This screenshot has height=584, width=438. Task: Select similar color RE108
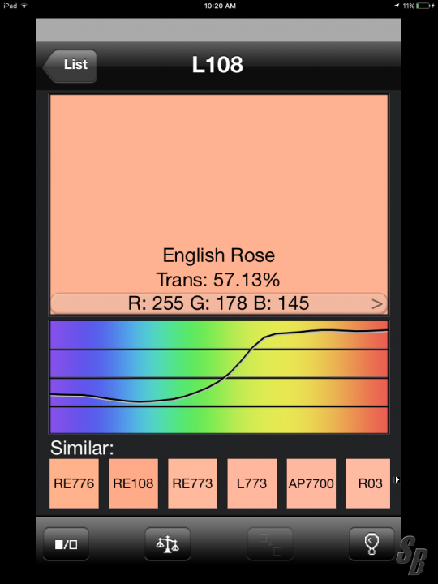click(133, 483)
